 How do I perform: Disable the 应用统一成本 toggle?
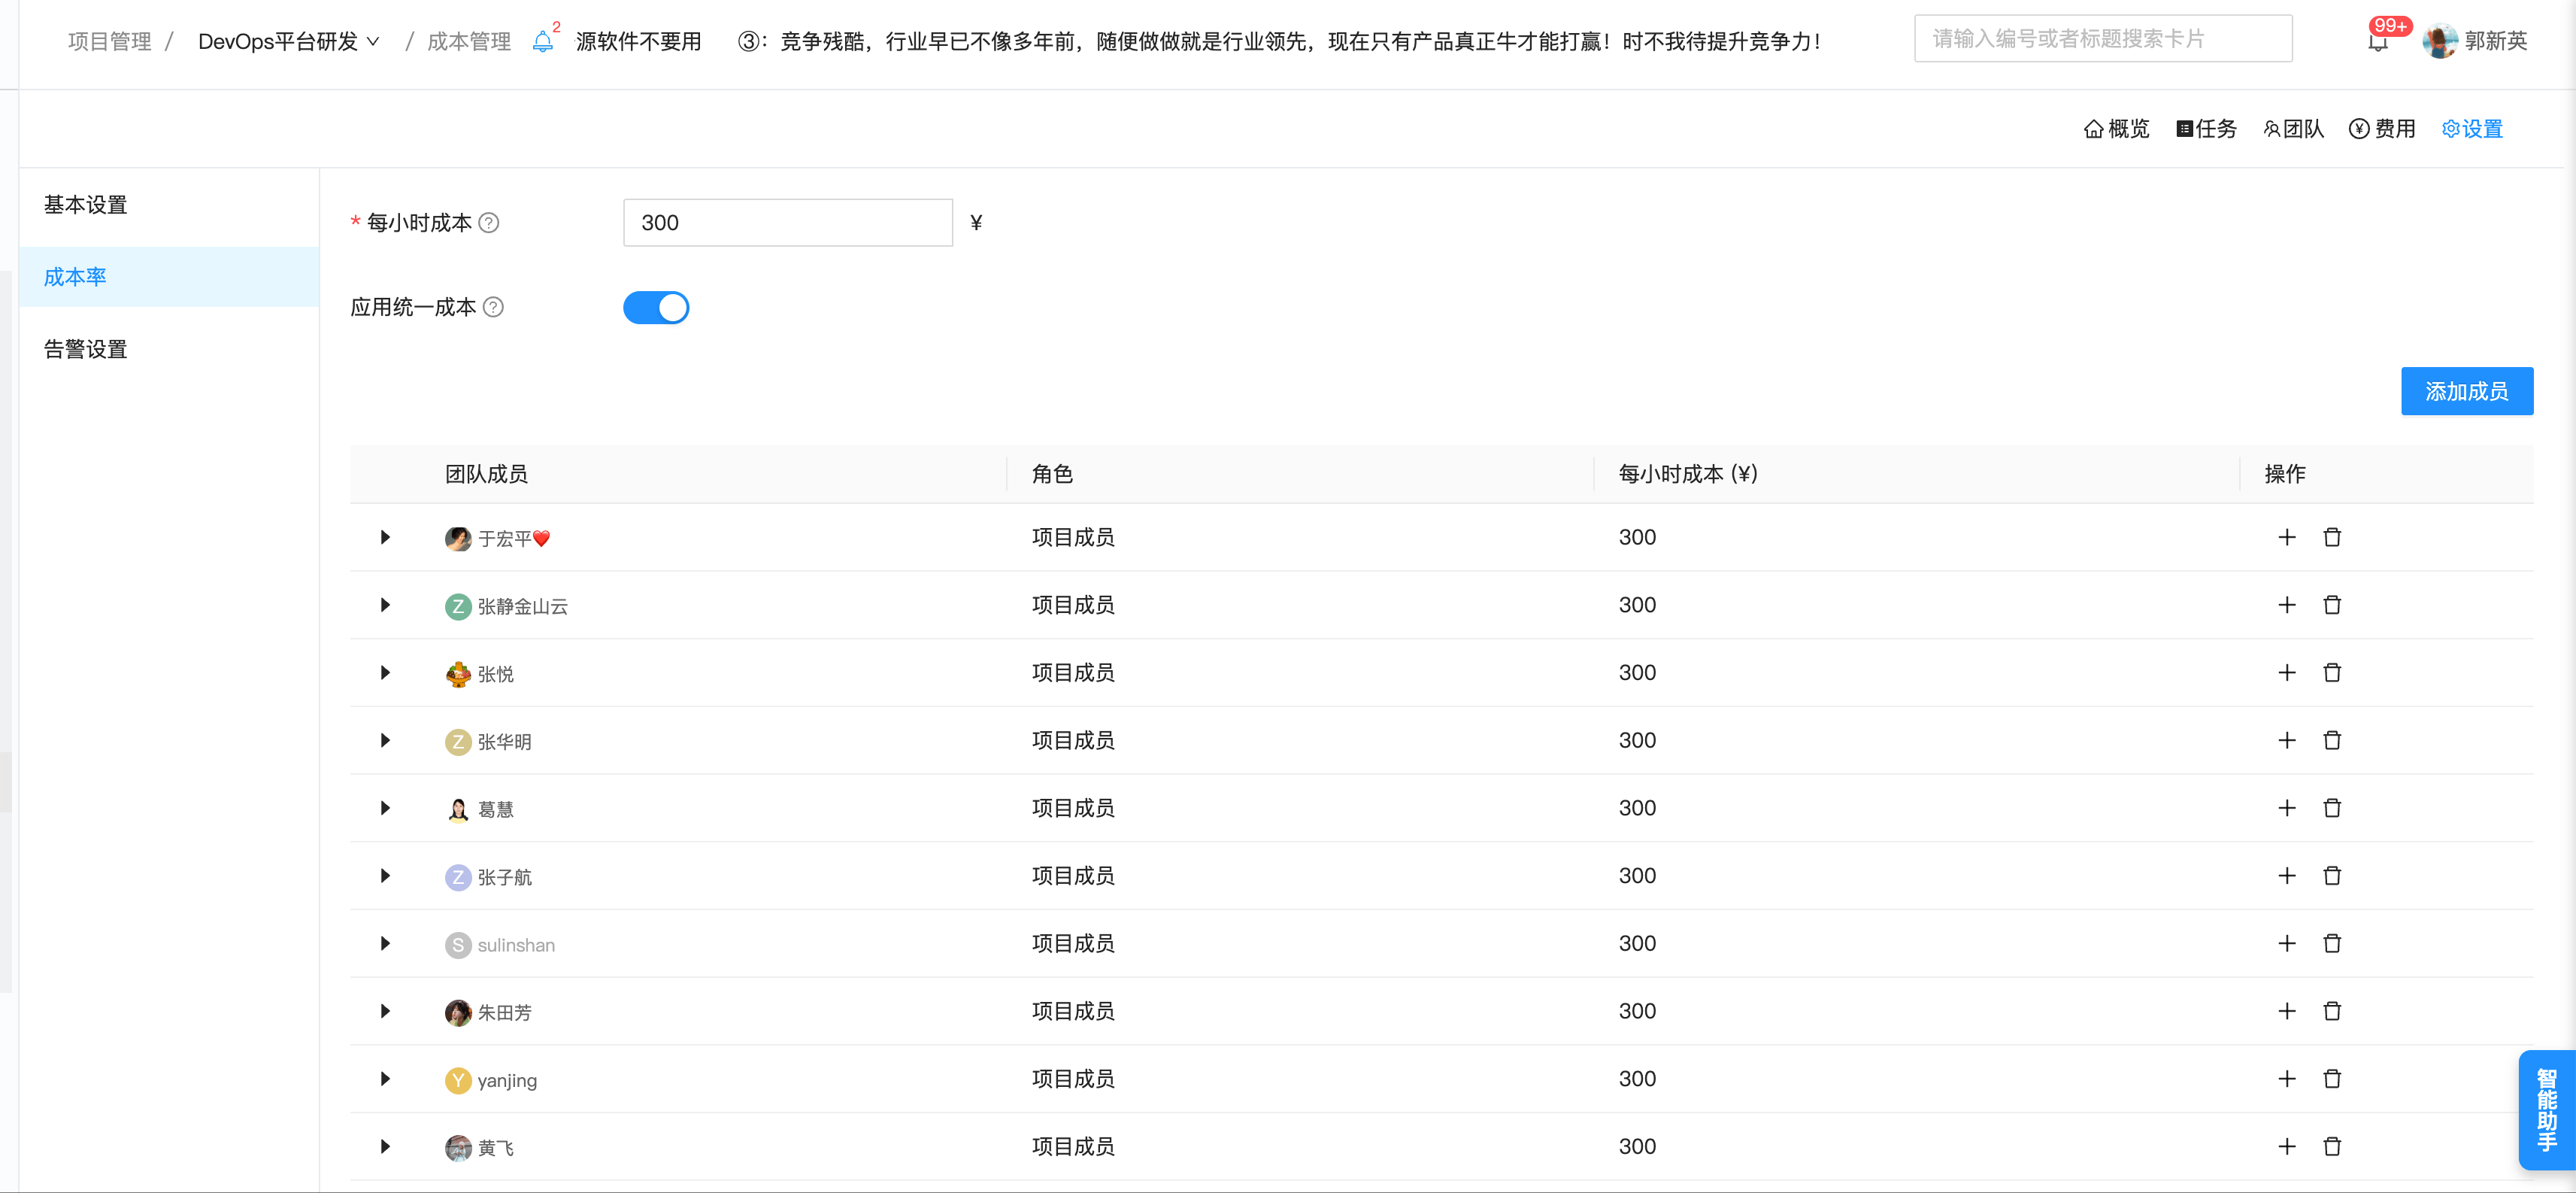(x=656, y=307)
